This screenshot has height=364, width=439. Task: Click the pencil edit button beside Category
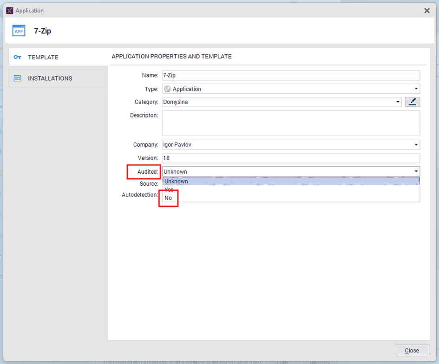412,102
